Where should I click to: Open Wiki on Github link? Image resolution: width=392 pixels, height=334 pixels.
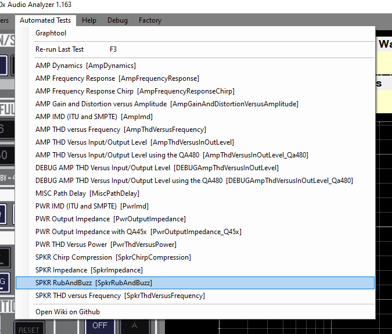click(x=195, y=312)
